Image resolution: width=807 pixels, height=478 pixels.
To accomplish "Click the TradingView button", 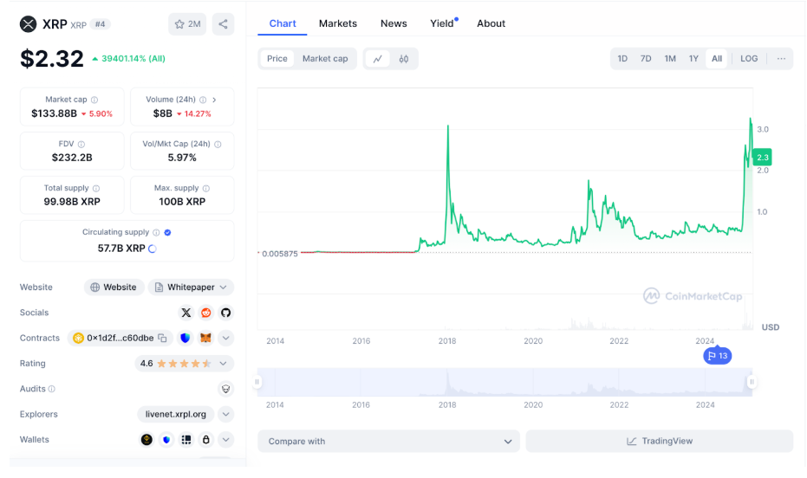I will click(x=659, y=442).
